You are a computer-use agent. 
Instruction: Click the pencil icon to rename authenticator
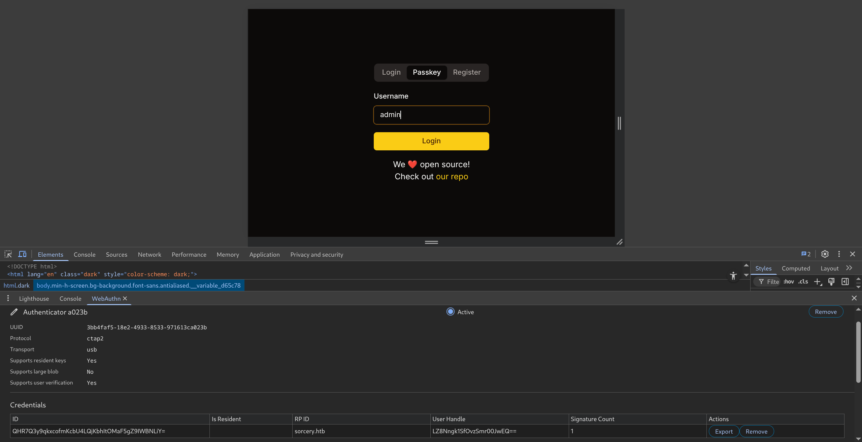click(x=14, y=312)
